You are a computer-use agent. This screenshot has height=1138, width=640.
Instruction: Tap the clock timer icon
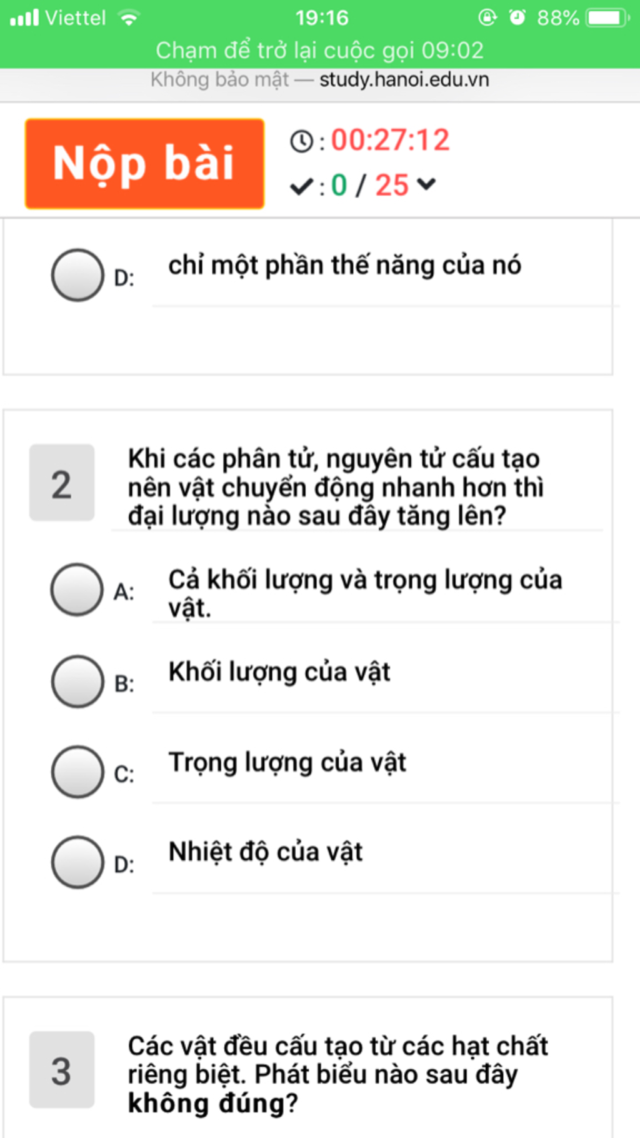[301, 141]
